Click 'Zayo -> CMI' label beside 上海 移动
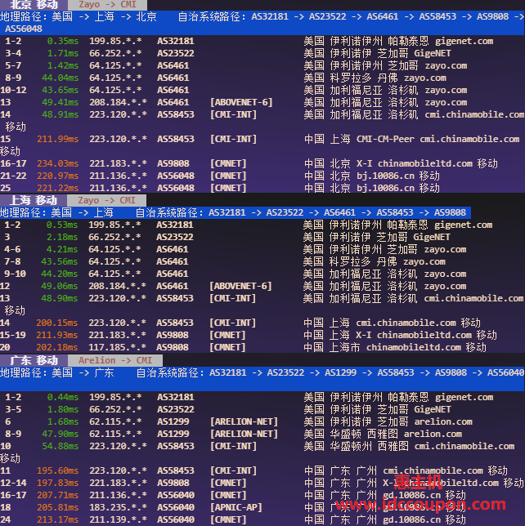Viewport: 525px width, 526px height. tap(106, 200)
